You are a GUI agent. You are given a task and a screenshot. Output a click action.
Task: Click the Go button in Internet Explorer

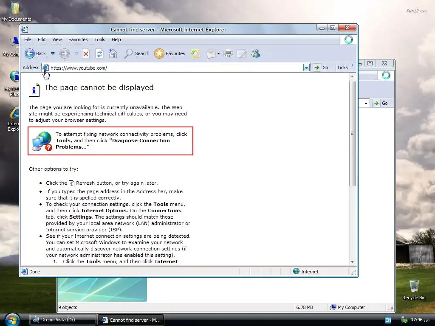point(321,67)
